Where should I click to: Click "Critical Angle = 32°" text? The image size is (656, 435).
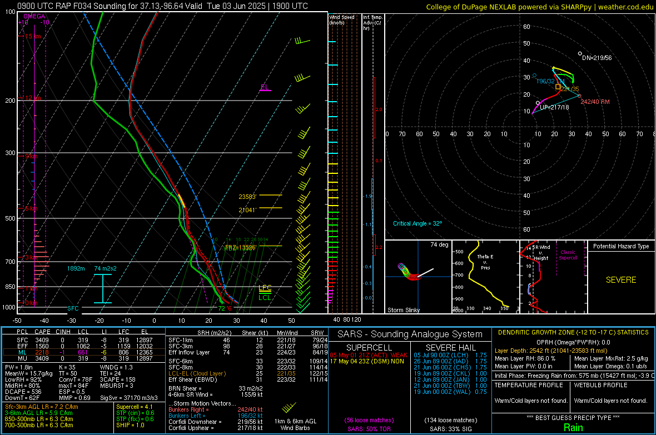tap(418, 223)
